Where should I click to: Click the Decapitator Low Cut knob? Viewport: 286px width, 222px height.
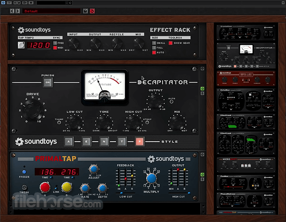point(74,122)
